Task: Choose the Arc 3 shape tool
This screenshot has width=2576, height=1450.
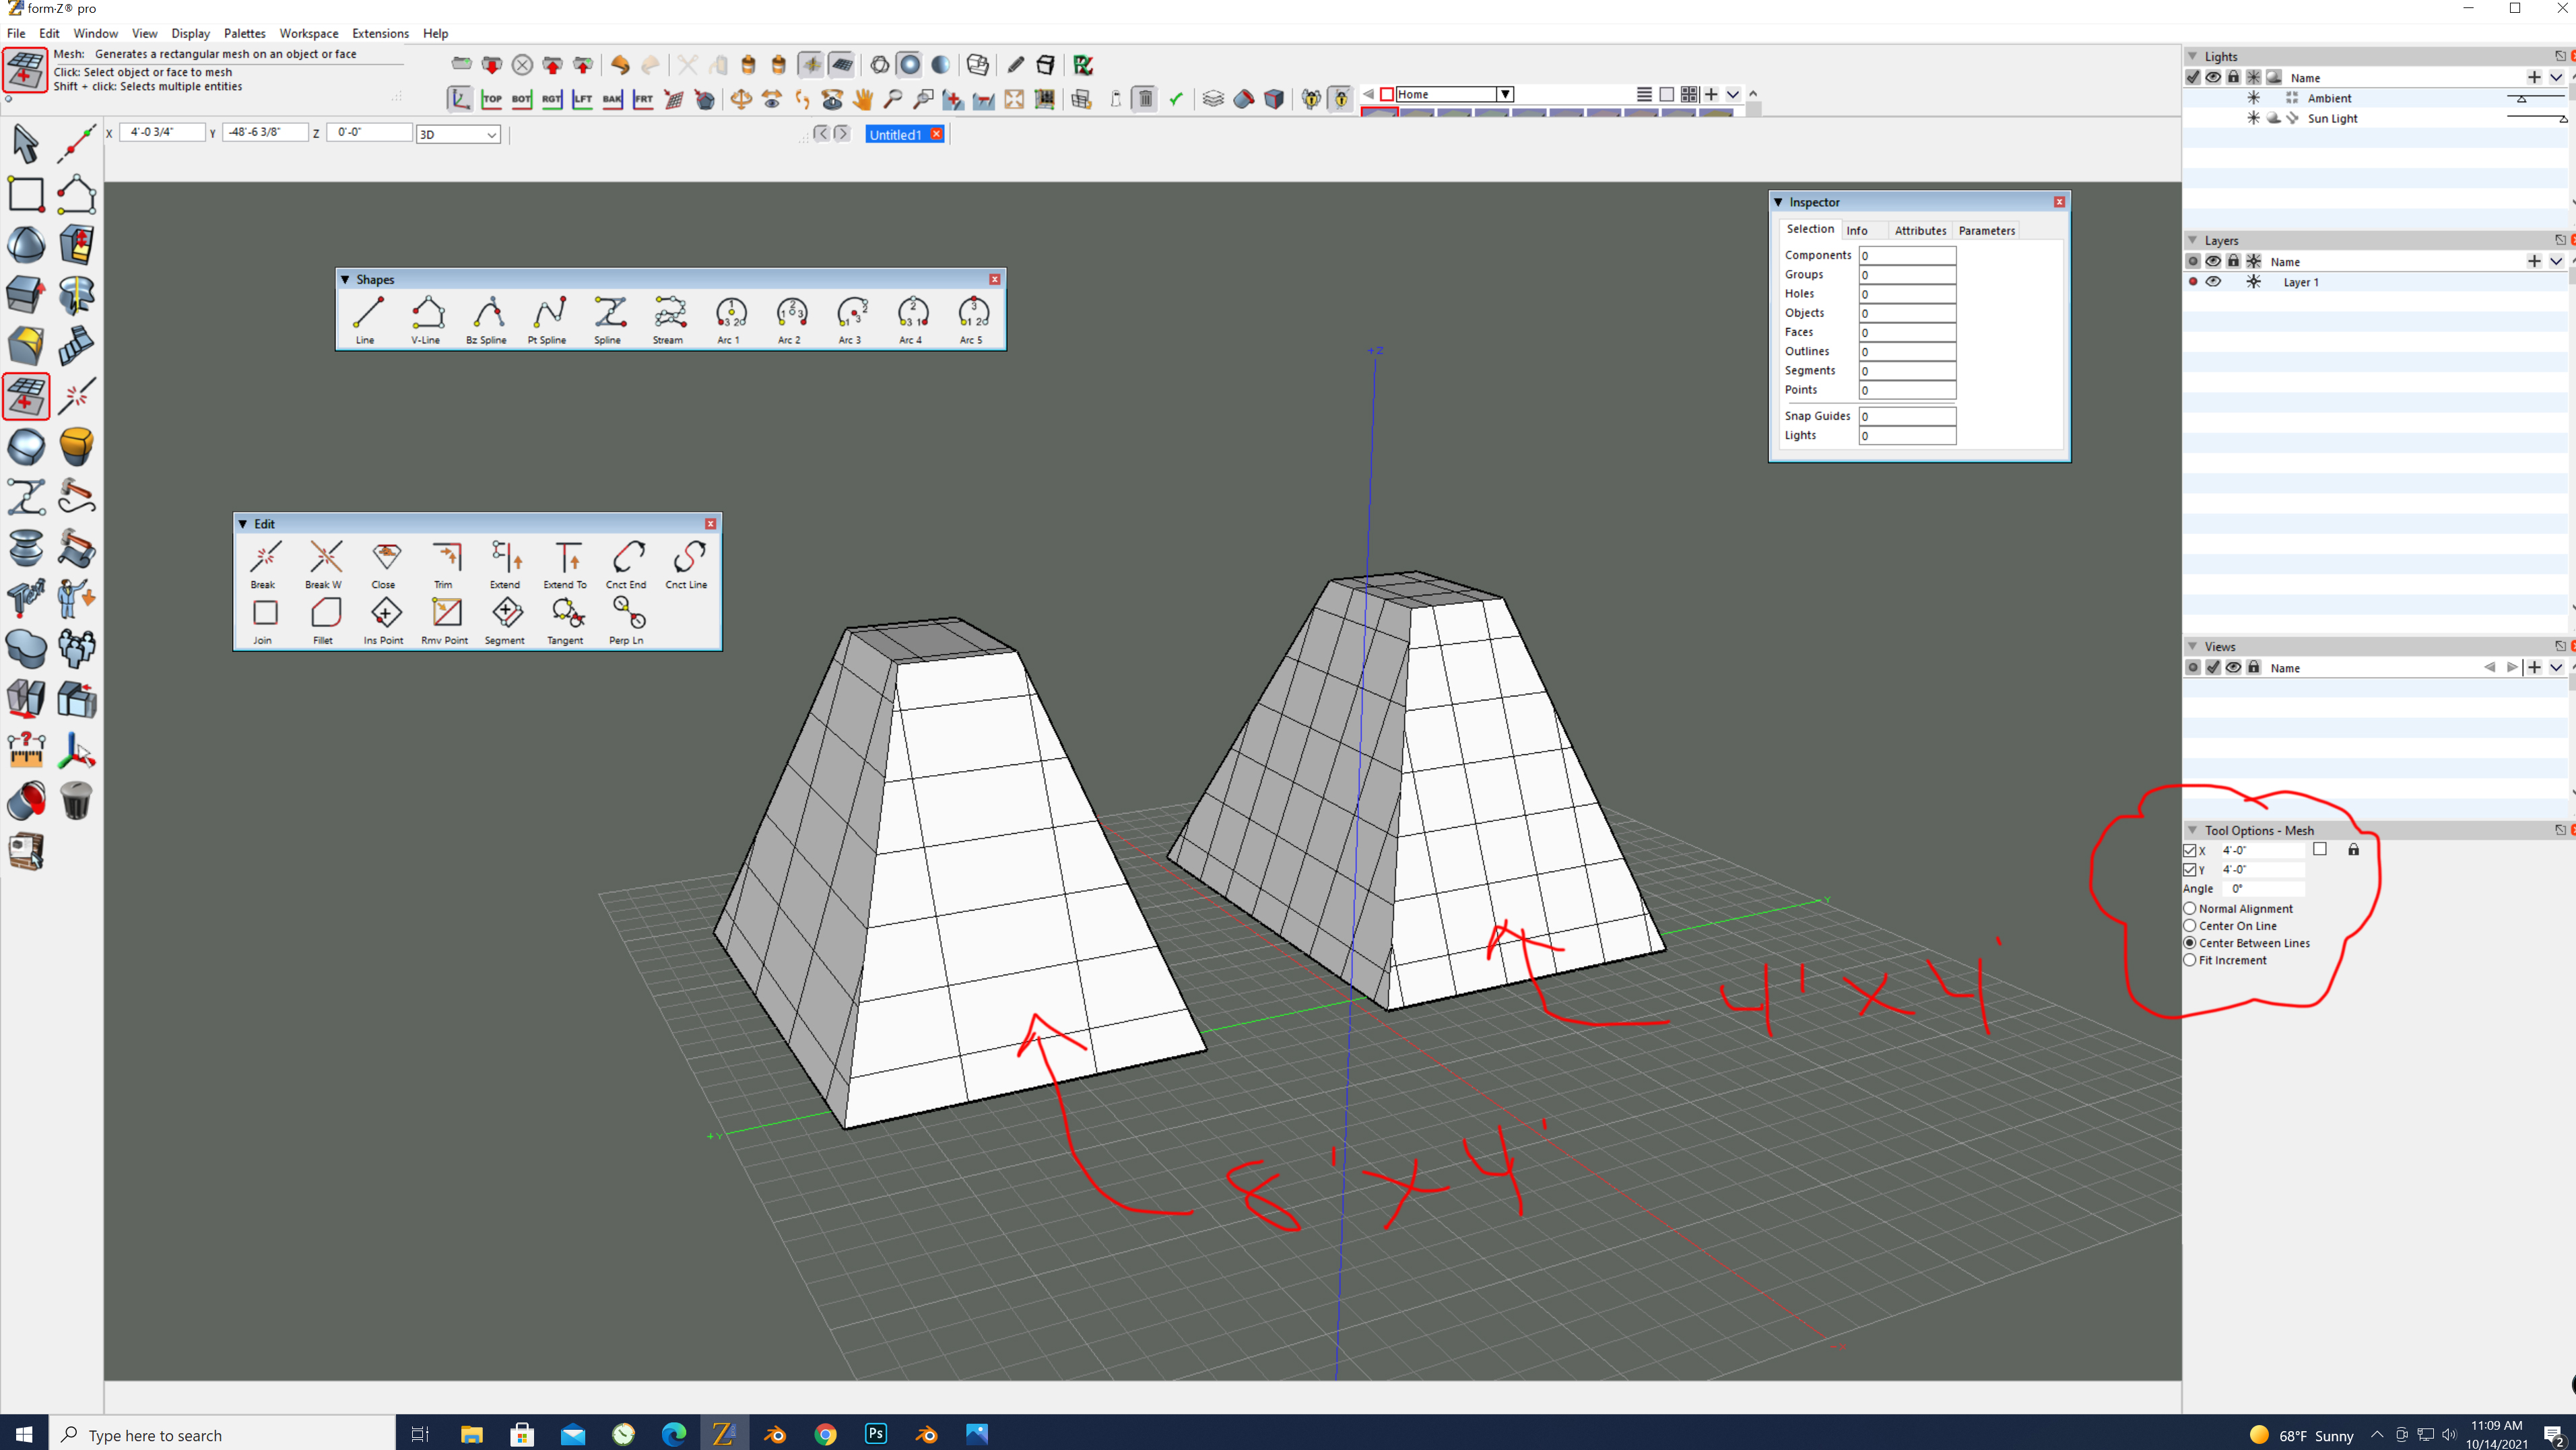Action: pyautogui.click(x=851, y=319)
